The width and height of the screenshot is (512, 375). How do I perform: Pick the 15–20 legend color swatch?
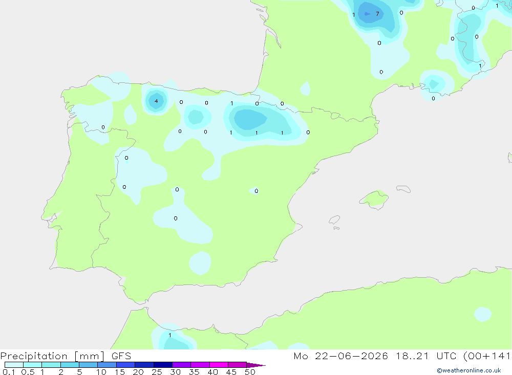tap(125, 365)
